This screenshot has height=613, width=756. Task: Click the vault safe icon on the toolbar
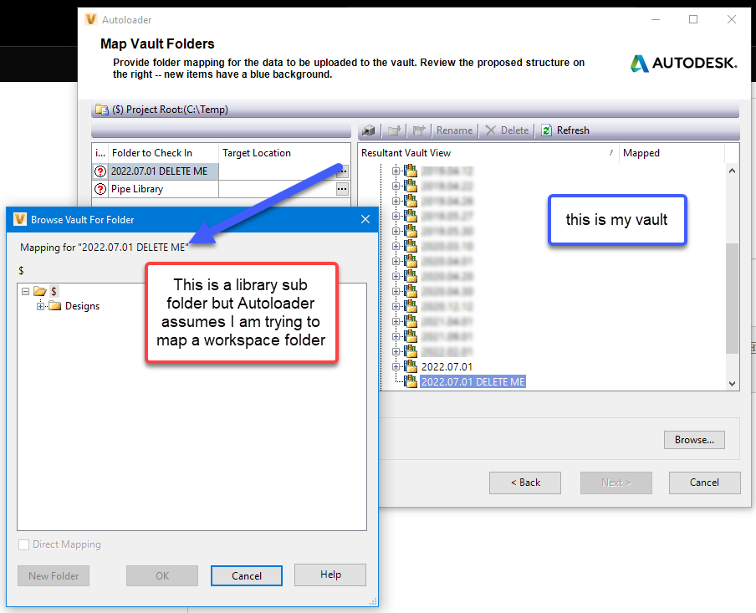point(368,130)
